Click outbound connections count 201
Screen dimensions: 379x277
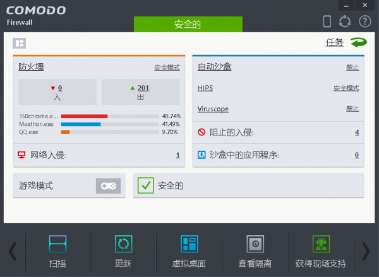point(143,88)
